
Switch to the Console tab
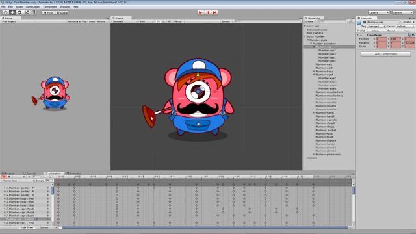[31, 174]
